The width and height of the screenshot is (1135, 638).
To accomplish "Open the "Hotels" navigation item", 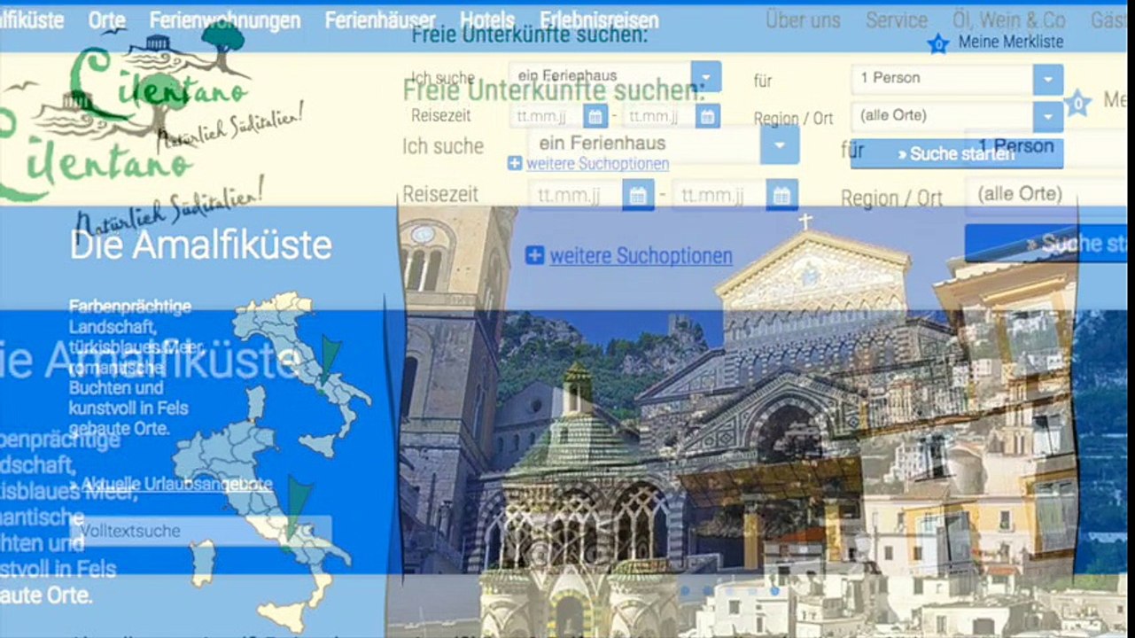I will point(487,20).
